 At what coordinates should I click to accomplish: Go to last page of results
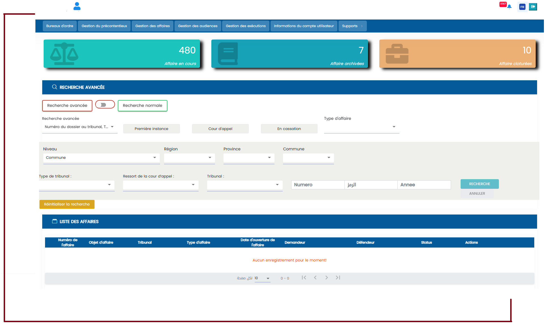338,278
